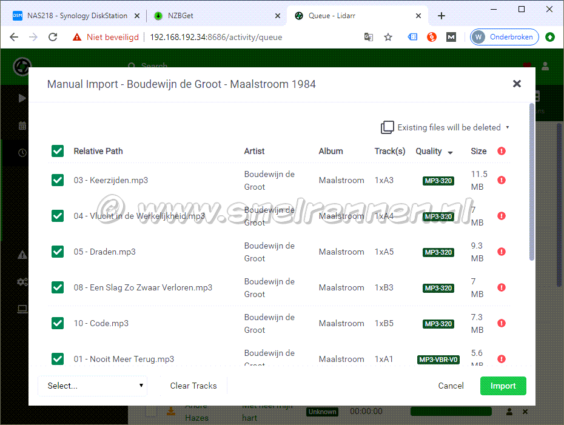Open the Onderbroken profile button

[505, 37]
